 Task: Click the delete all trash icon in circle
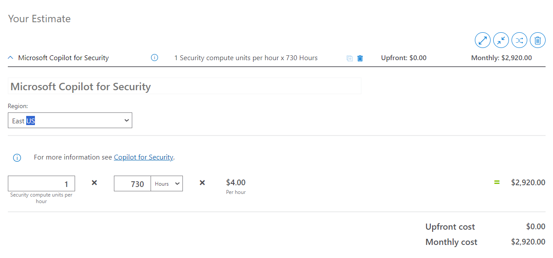tap(538, 41)
